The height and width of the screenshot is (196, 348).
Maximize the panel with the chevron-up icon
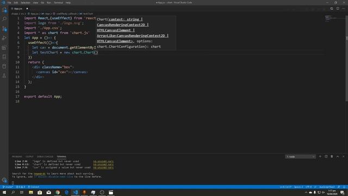(338, 156)
